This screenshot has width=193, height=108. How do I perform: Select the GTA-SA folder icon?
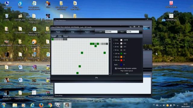(x=7, y=68)
